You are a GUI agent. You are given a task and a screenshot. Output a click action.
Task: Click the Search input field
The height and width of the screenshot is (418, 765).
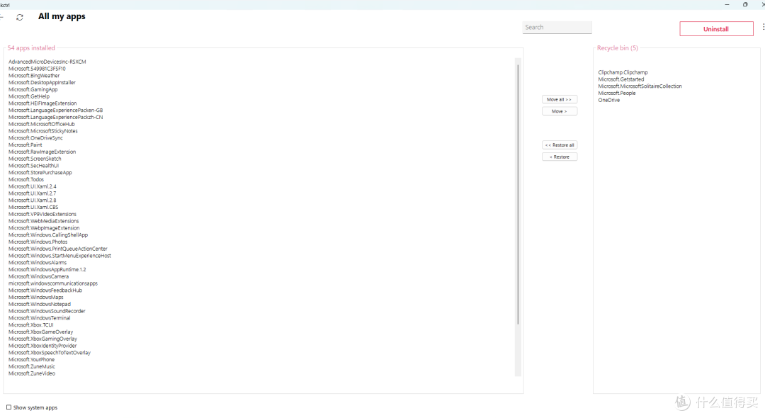point(557,28)
